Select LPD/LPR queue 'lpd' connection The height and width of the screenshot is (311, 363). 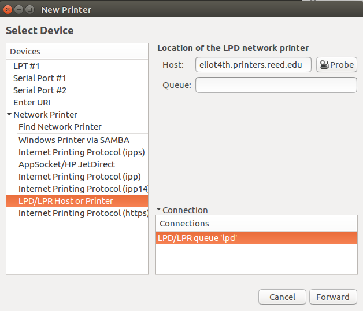256,237
